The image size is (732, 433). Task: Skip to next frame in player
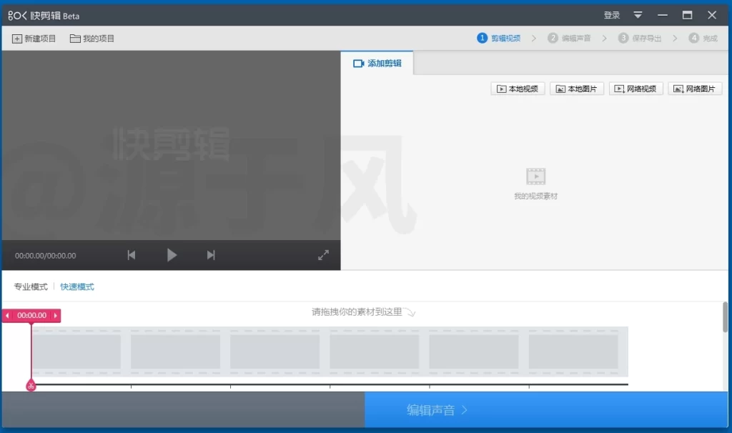pos(211,255)
